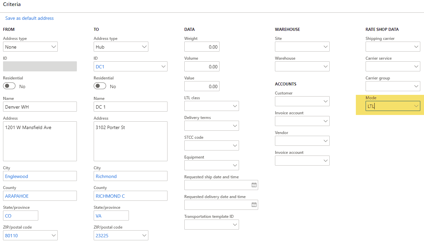
Task: Click the ACCOUNTS heading
Action: pyautogui.click(x=286, y=84)
